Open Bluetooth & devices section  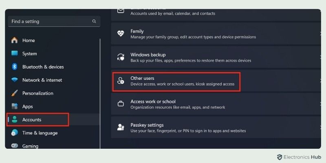pos(54,67)
